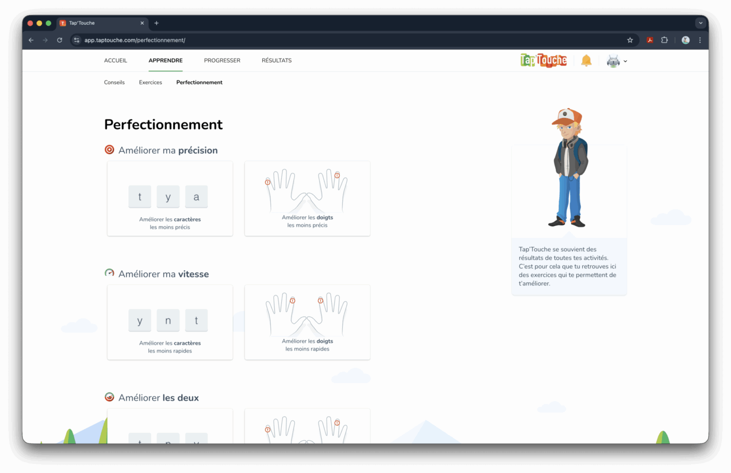Open a new browser tab
Screen dimensions: 731x473
pos(157,23)
